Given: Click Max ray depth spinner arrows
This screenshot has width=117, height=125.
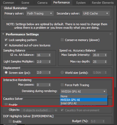Looking at the screenshot, I should click(x=106, y=62).
